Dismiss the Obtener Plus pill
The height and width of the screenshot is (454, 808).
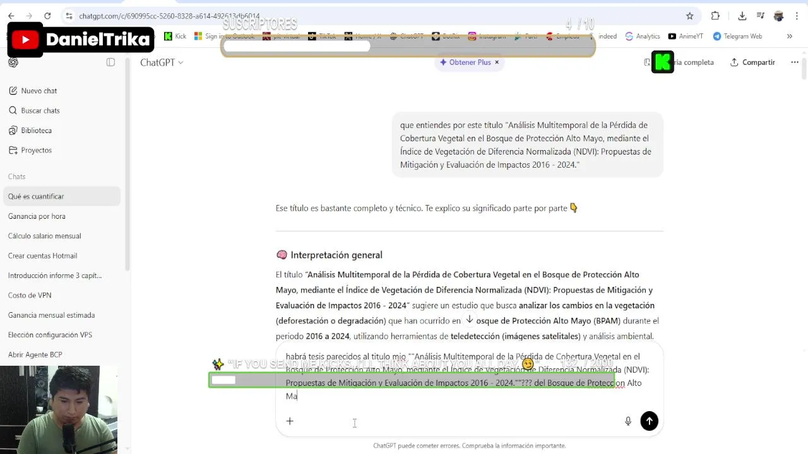pos(497,62)
